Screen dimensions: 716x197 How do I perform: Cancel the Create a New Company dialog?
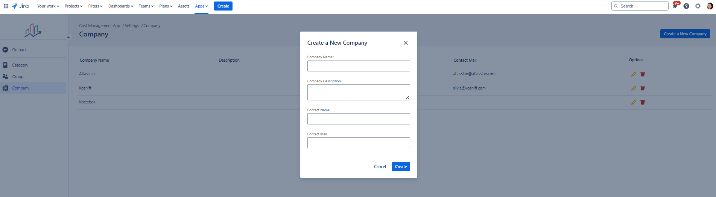click(380, 167)
